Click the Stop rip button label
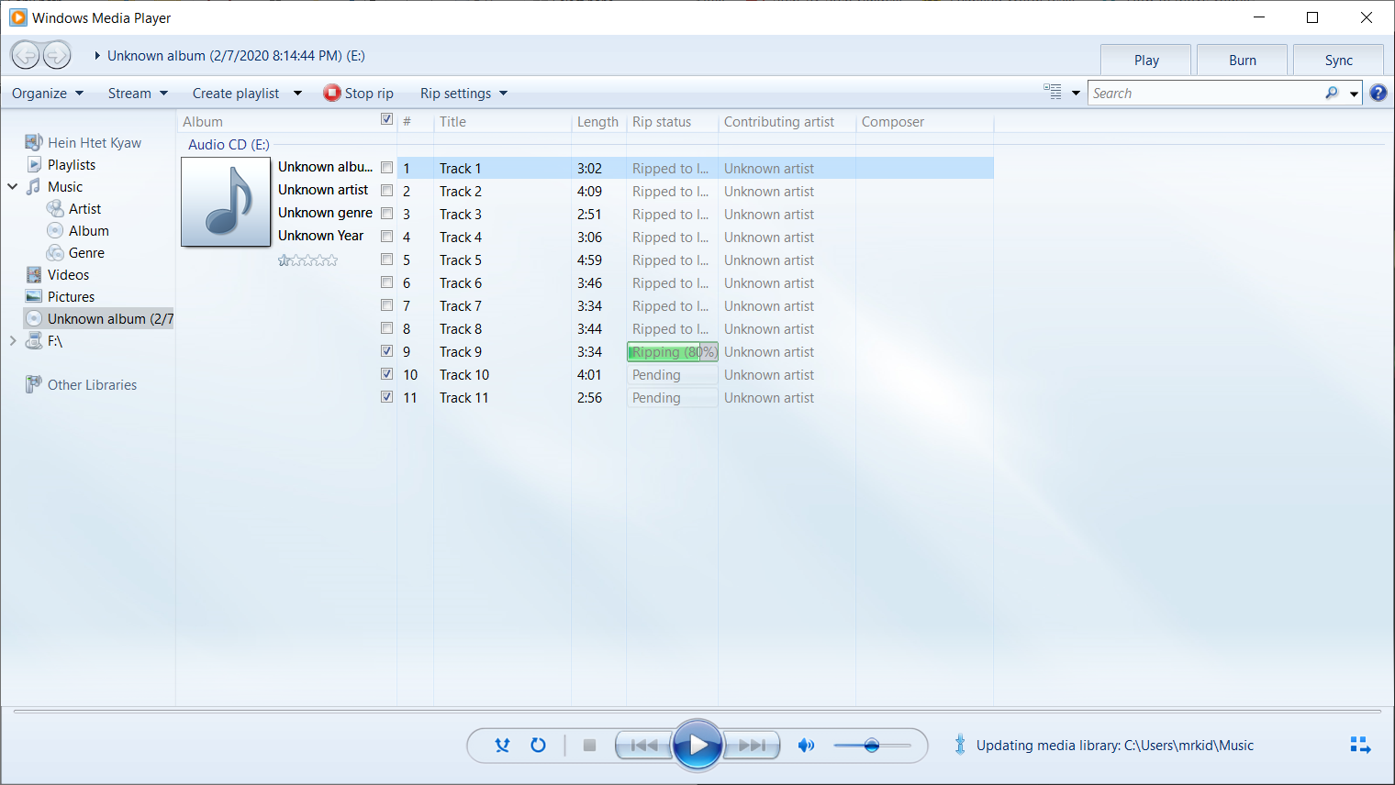This screenshot has height=785, width=1395. click(x=369, y=94)
